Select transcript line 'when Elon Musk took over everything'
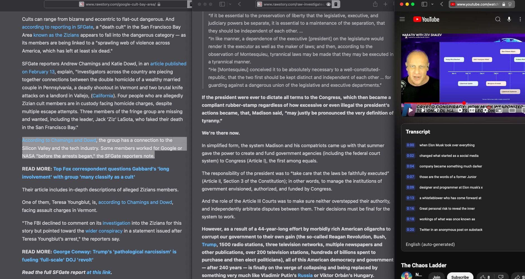 (447, 145)
